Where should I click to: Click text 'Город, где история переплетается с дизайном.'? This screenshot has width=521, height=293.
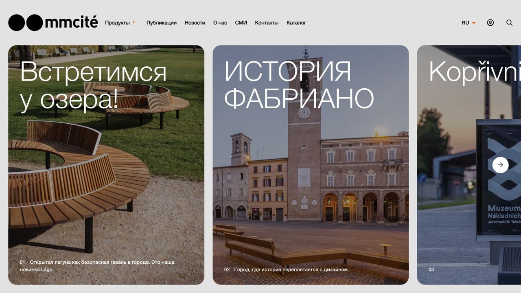(291, 269)
